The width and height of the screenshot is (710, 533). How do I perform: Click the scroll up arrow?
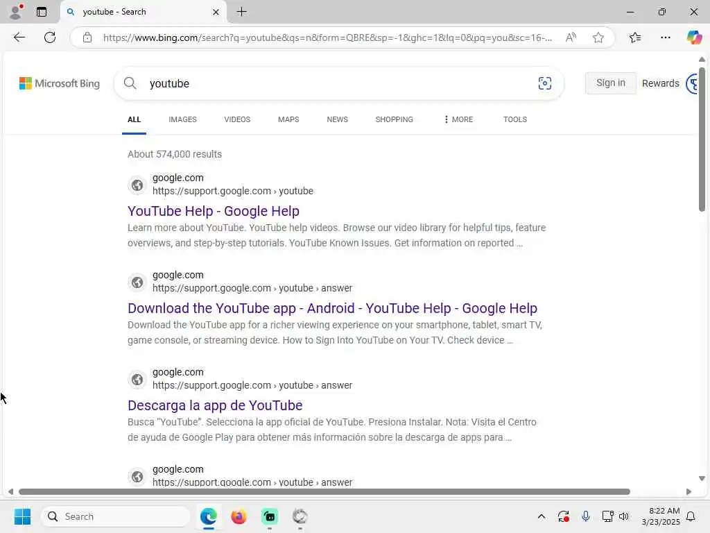[702, 60]
